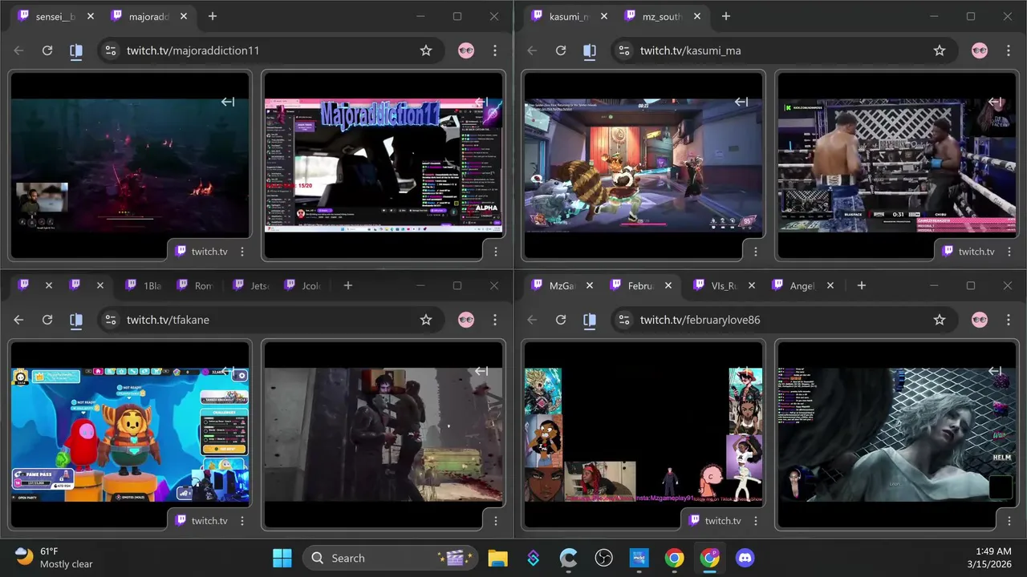The image size is (1027, 577).
Task: Switch to the Rom tab
Action: pyautogui.click(x=195, y=285)
